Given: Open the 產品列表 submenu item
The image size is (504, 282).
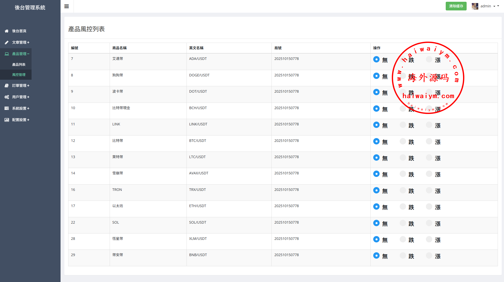Looking at the screenshot, I should [x=19, y=64].
